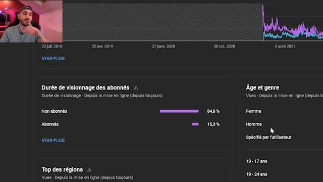Click the 15,3 % value

(x=213, y=124)
